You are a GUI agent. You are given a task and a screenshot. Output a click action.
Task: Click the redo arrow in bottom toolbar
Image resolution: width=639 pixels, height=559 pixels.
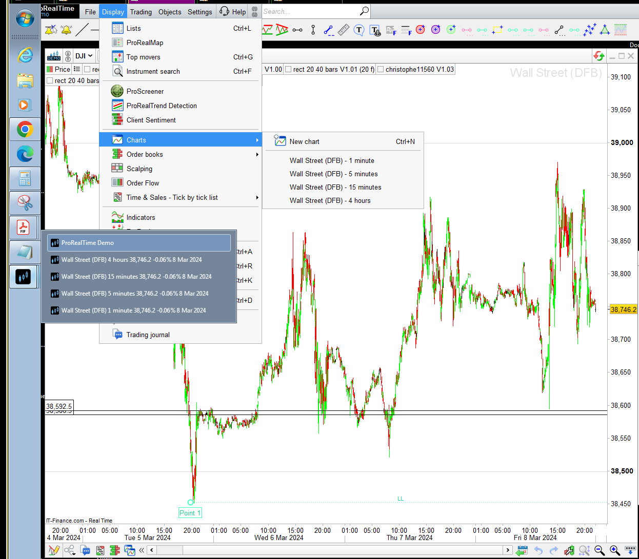(553, 550)
